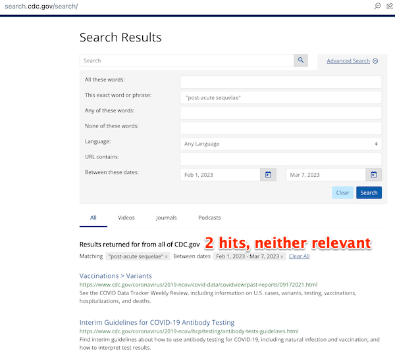Focus the None of these words field
Viewport: 395px width, 355px height.
281,128
